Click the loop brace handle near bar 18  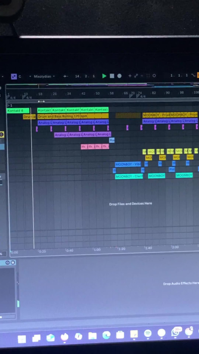[41, 102]
